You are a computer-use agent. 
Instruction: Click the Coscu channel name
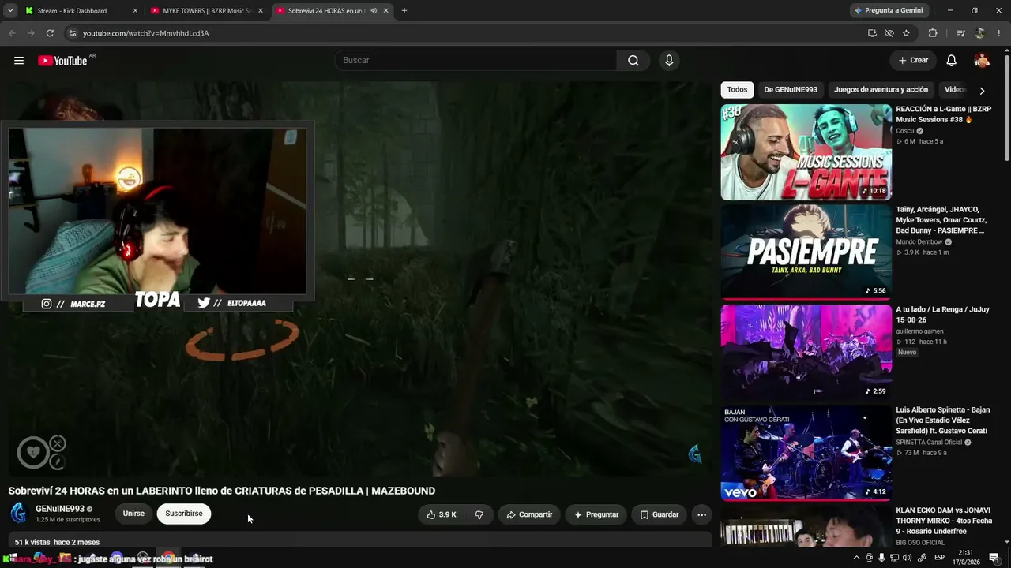pos(904,131)
